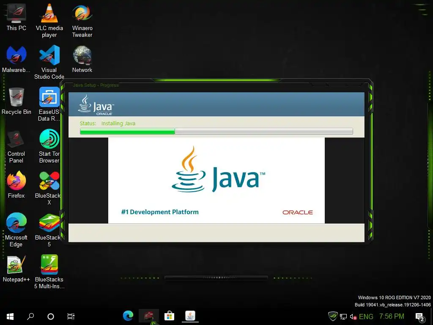
Task: Click the muted volume tray icon
Action: [353, 317]
